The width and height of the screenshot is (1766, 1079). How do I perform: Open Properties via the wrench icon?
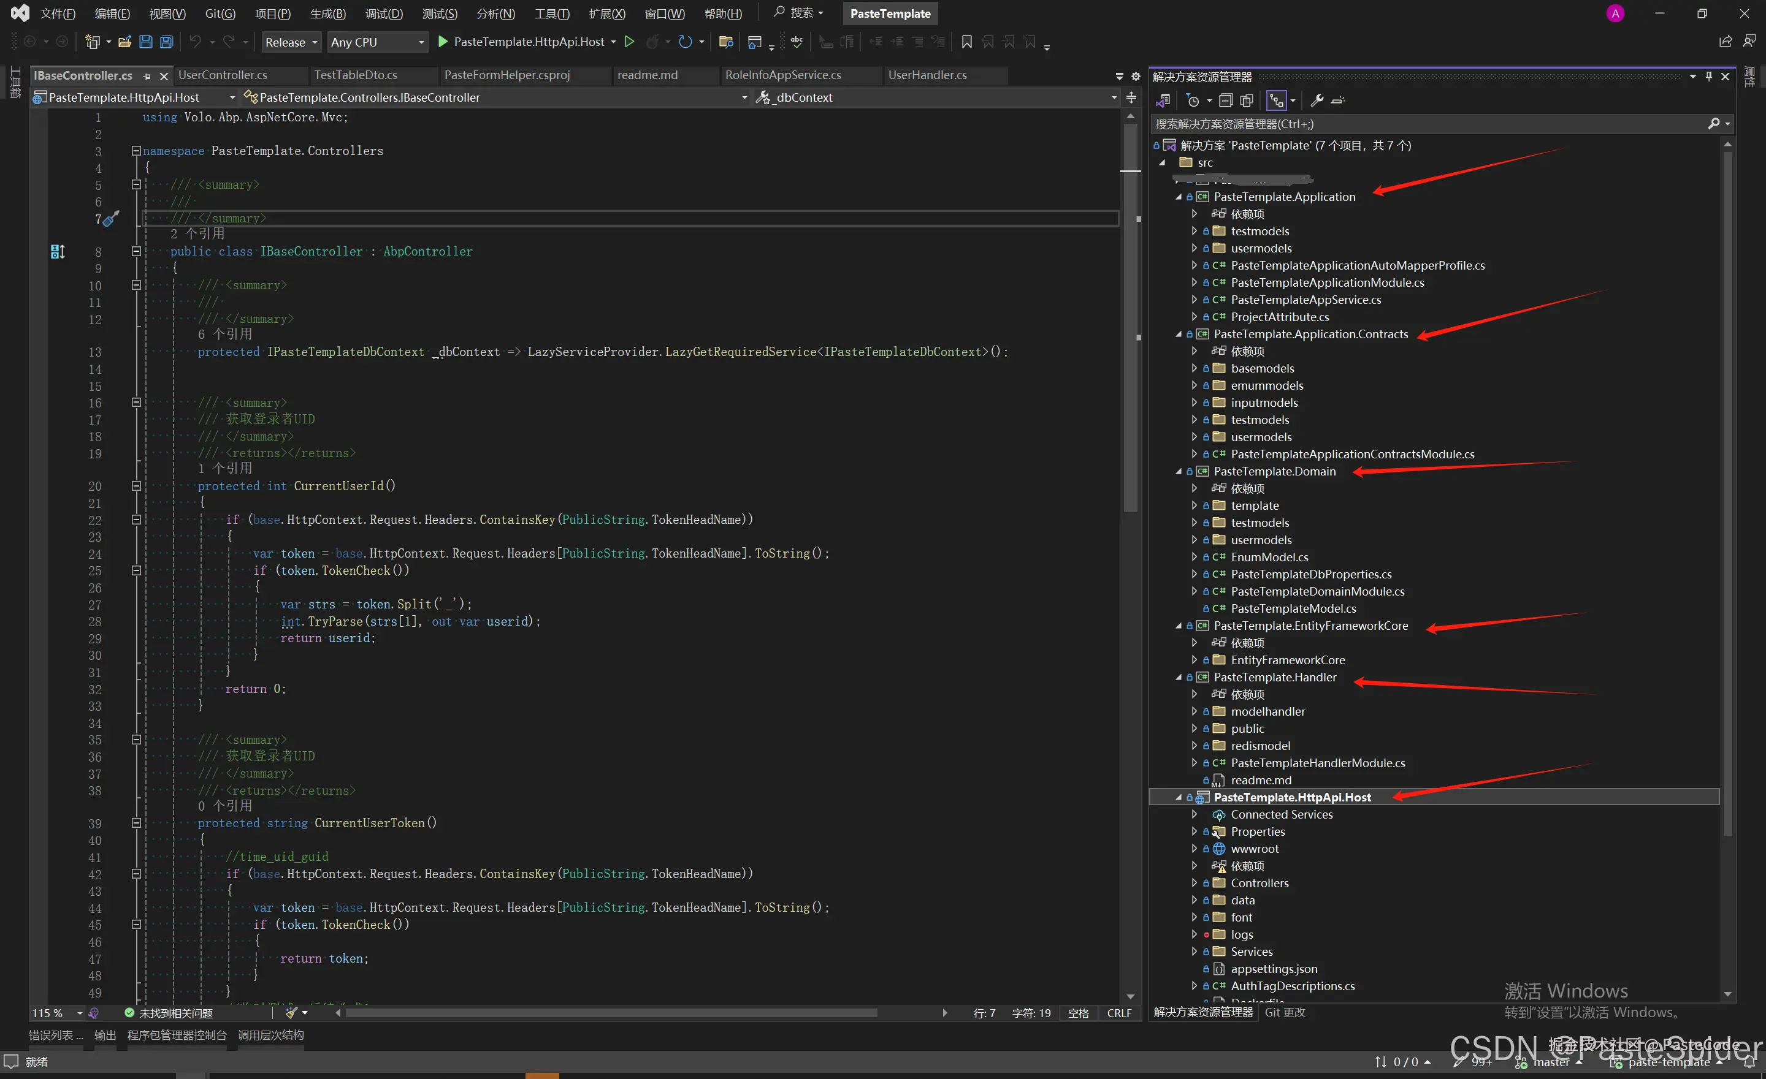[x=1317, y=101]
